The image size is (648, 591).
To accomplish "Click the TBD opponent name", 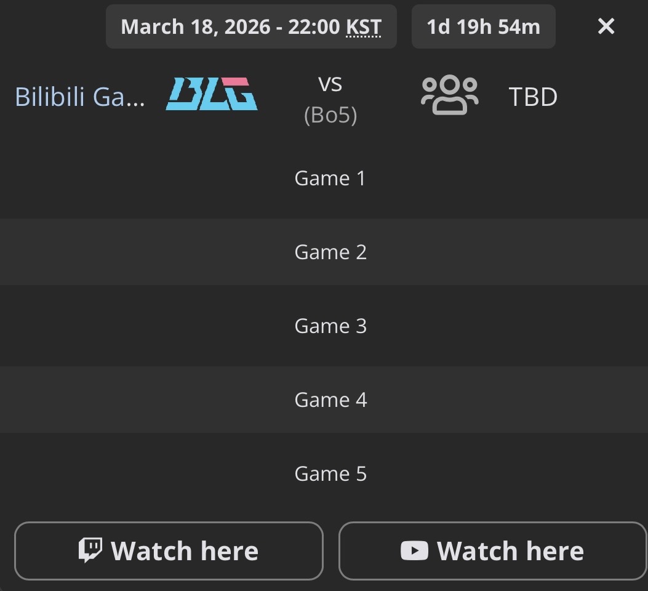I will [533, 97].
